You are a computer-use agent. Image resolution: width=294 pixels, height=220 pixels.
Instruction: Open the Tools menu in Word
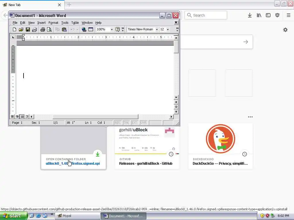click(65, 23)
